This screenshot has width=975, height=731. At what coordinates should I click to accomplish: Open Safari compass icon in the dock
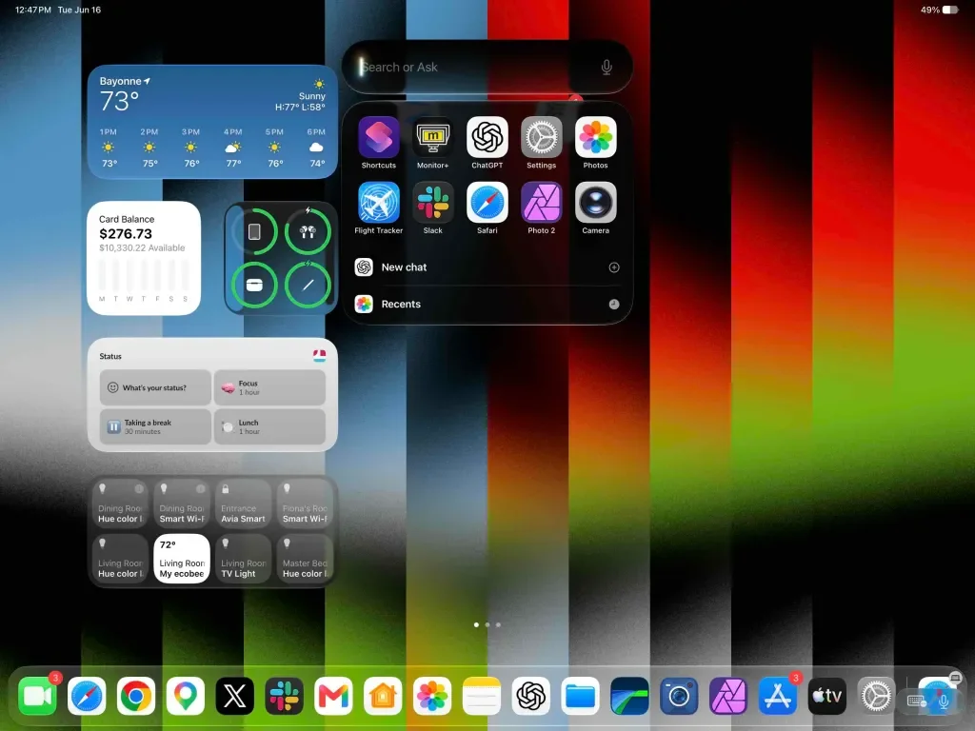tap(87, 696)
